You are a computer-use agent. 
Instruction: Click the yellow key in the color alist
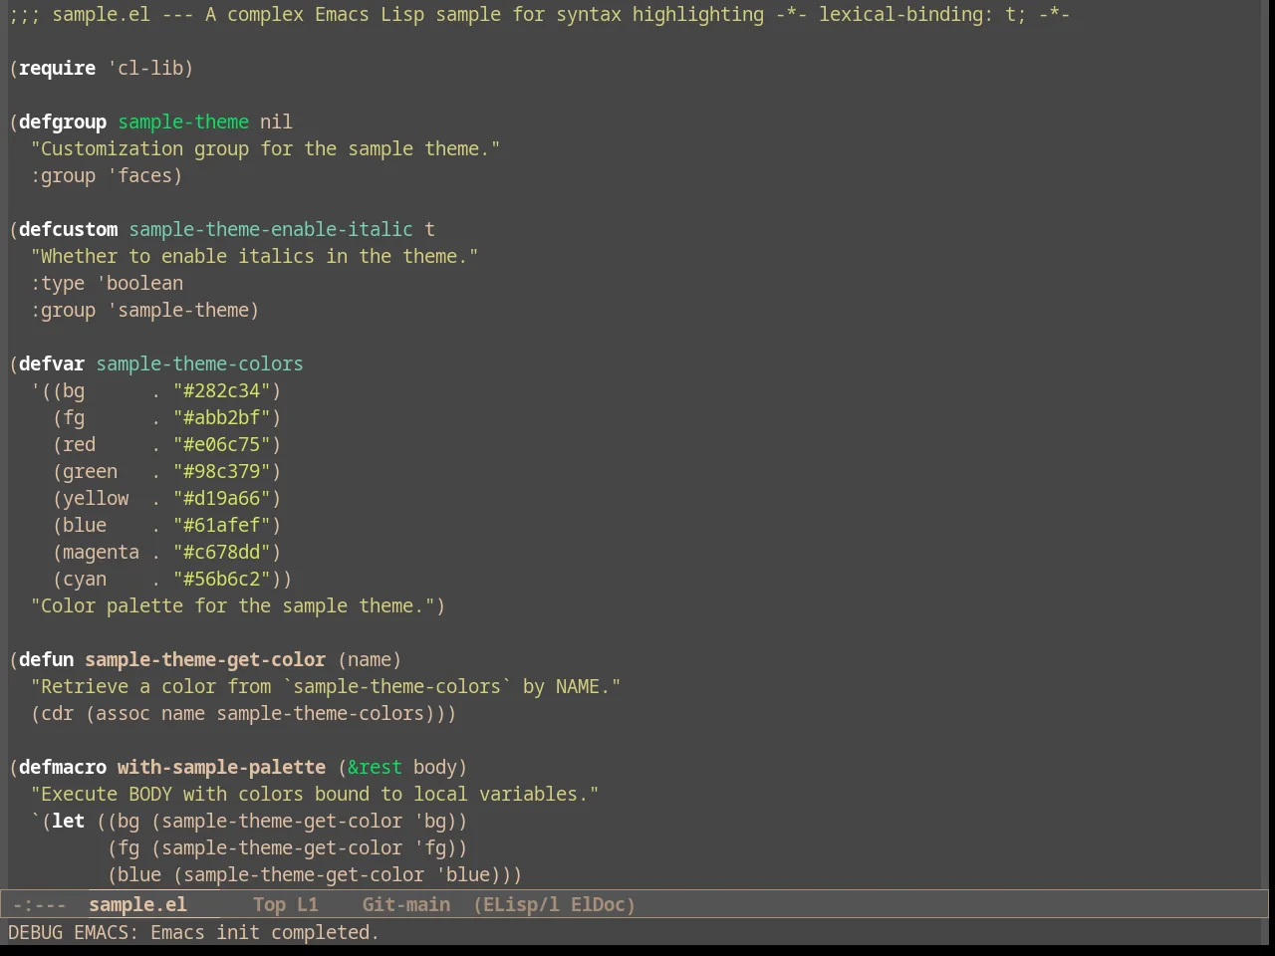[x=96, y=498]
